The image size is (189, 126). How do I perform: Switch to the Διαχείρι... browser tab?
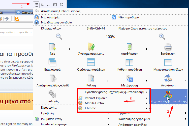pyautogui.click(x=24, y=12)
